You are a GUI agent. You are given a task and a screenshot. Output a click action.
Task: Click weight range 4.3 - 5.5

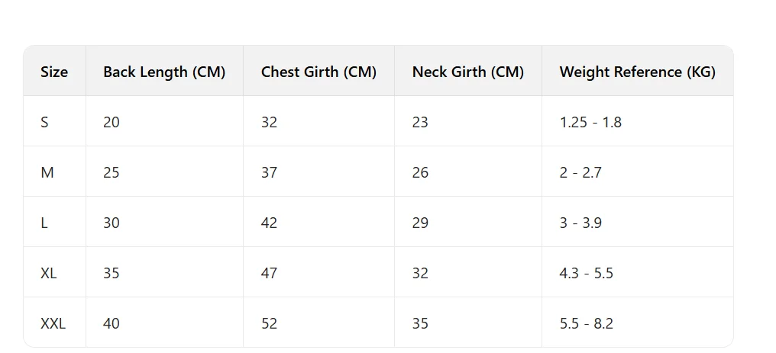click(x=586, y=273)
